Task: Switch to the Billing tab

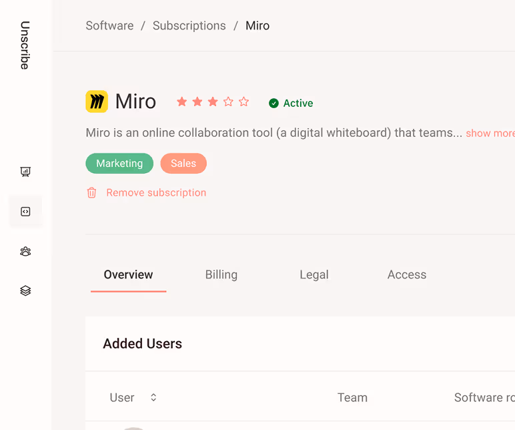Action: tap(221, 275)
